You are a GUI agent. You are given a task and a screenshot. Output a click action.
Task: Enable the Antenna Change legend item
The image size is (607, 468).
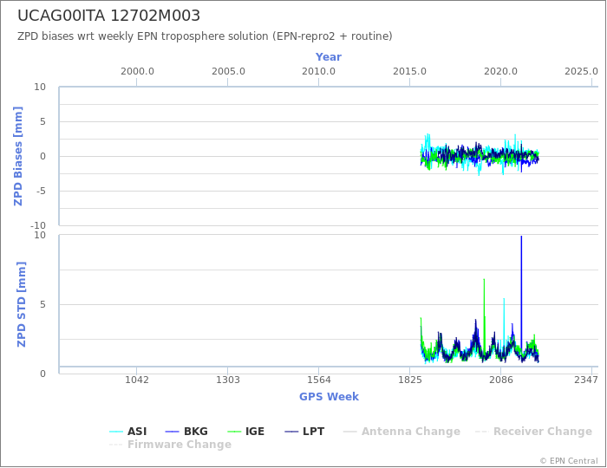coord(401,432)
